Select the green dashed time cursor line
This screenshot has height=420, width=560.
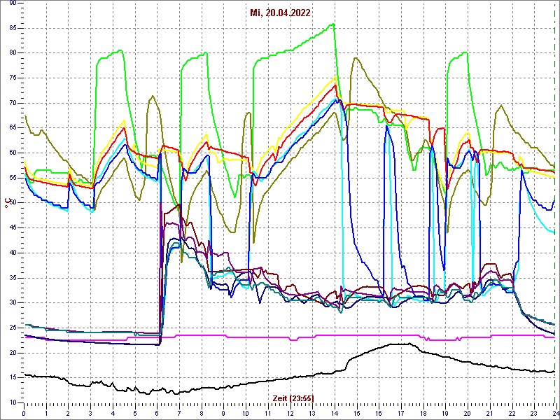point(554,203)
